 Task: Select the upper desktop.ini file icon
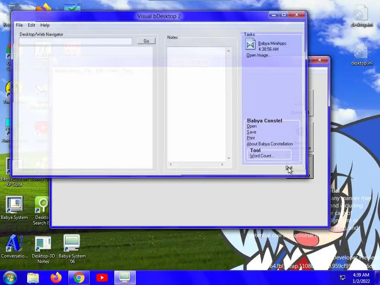(x=361, y=16)
